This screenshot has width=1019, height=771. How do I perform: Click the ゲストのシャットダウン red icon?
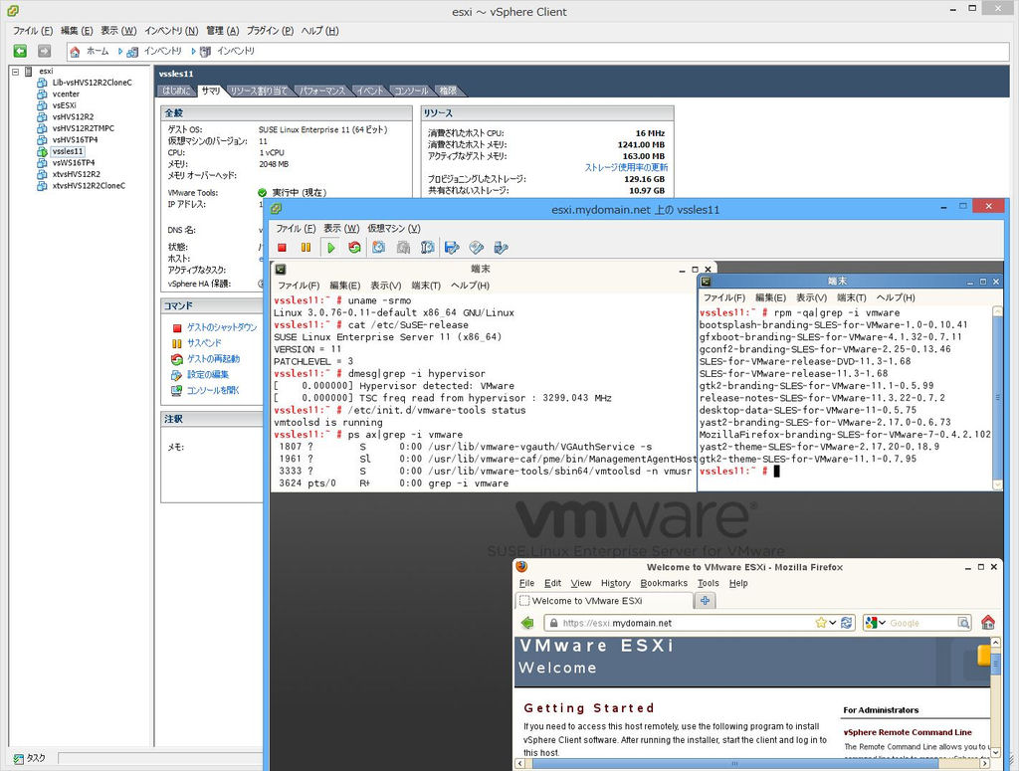click(x=177, y=328)
